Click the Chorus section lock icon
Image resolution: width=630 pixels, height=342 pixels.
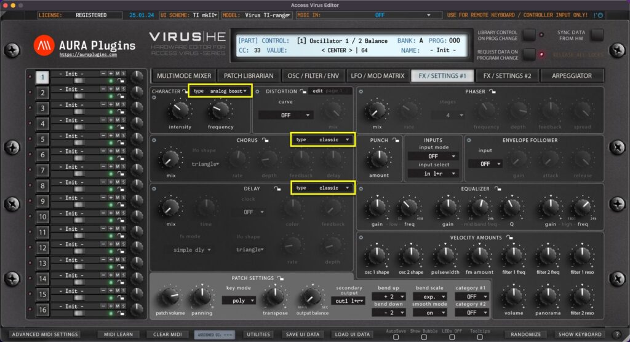click(265, 140)
